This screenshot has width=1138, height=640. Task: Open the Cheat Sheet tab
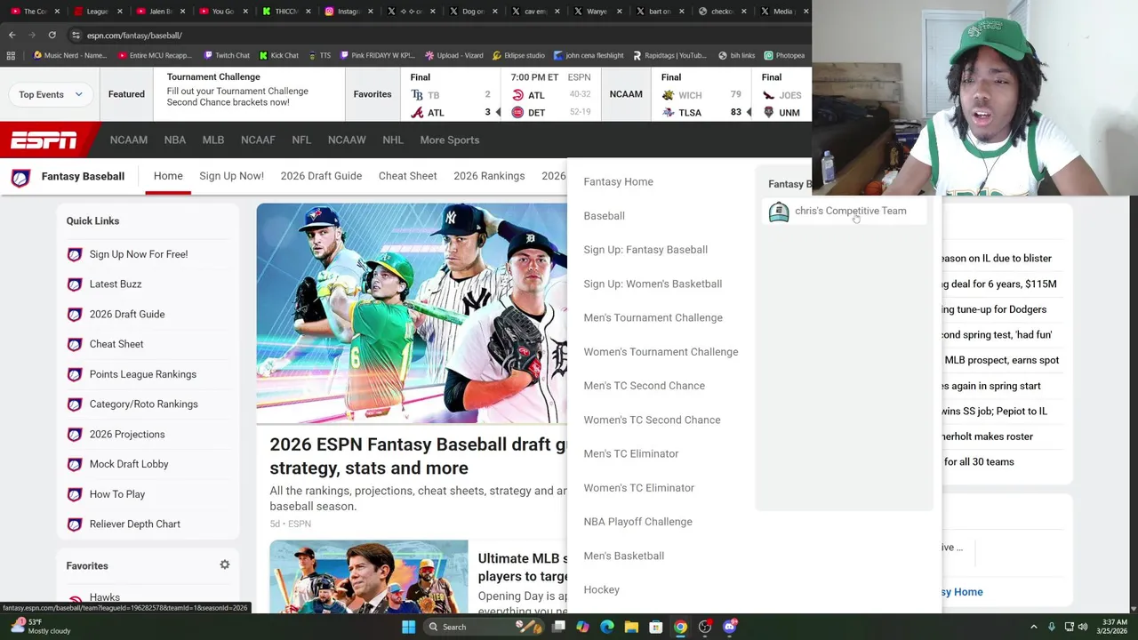pyautogui.click(x=407, y=176)
